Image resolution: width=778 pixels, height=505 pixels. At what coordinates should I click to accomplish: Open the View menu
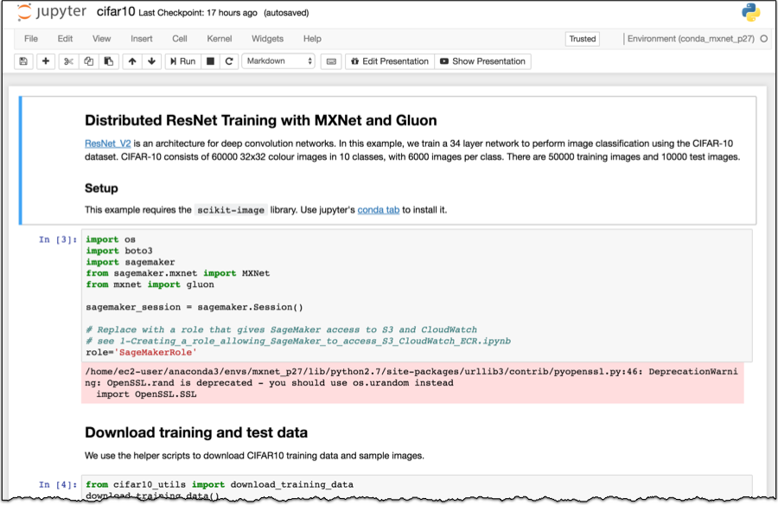click(101, 39)
